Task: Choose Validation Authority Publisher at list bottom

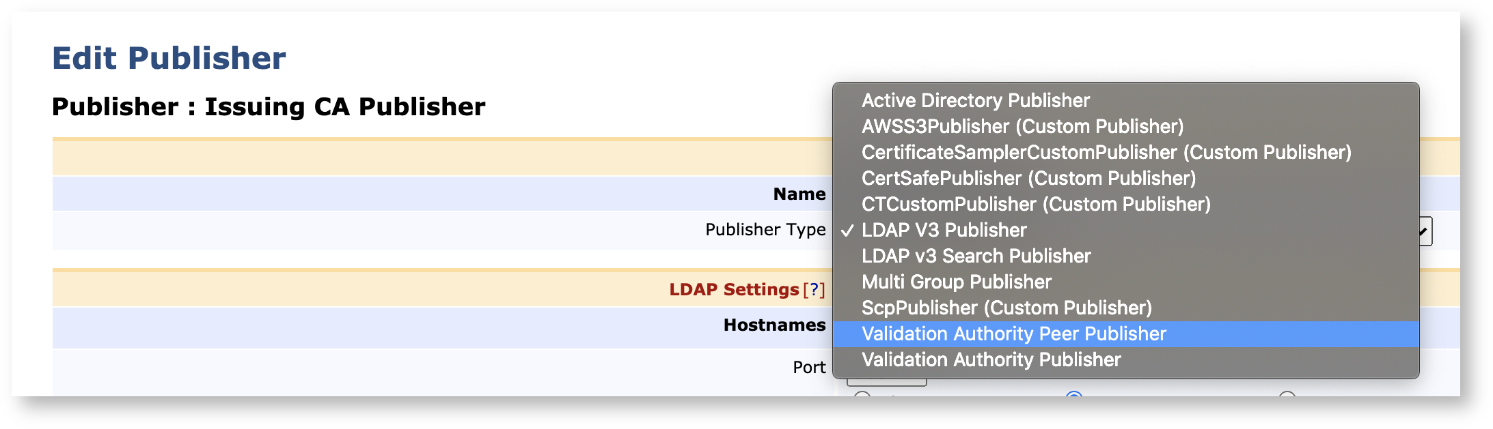Action: [x=991, y=359]
